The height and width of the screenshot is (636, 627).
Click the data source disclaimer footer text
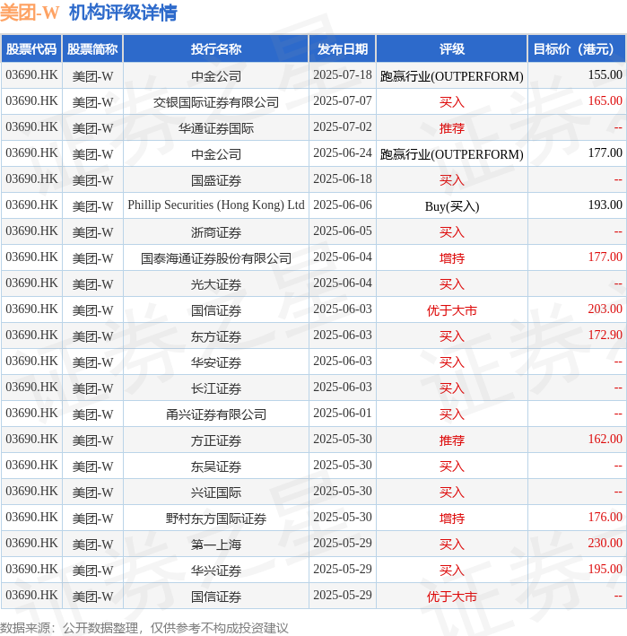click(144, 628)
